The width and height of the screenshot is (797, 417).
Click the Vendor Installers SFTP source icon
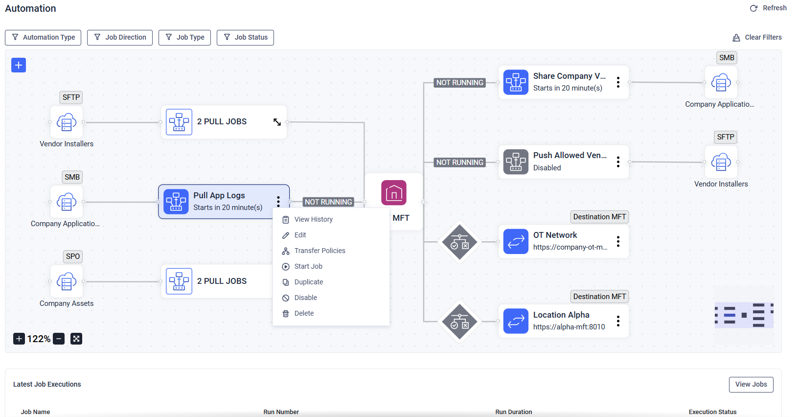(67, 122)
